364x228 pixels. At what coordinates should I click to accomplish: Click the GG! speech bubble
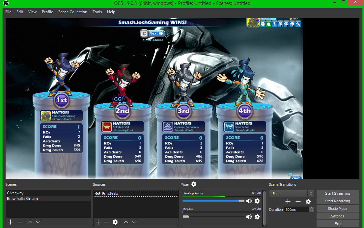point(118,99)
